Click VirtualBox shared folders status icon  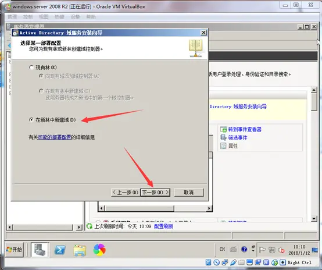click(x=241, y=262)
